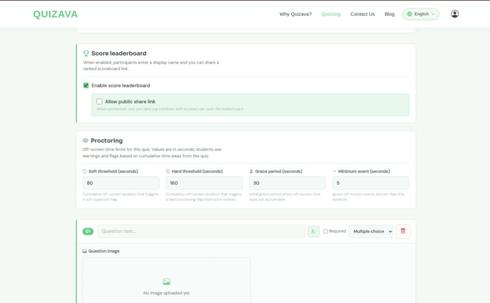This screenshot has width=490, height=303.
Task: Open the formula editor button for Q1
Action: pyautogui.click(x=314, y=231)
